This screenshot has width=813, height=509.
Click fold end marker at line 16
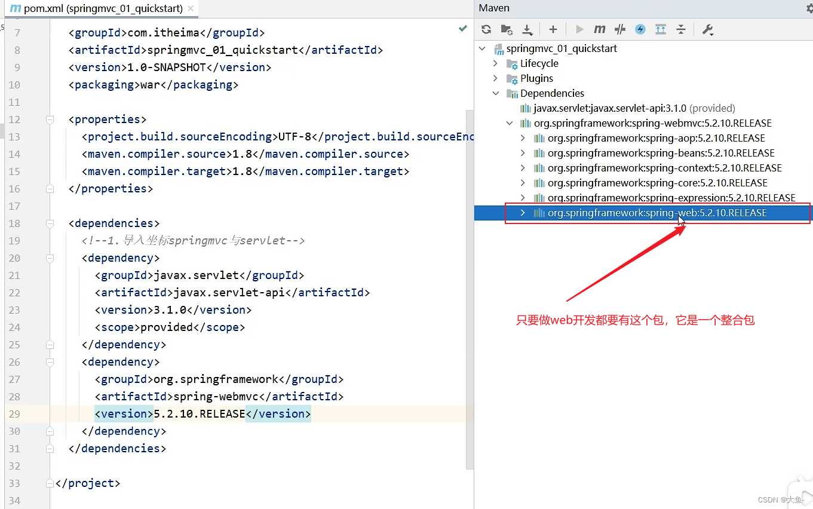point(50,189)
